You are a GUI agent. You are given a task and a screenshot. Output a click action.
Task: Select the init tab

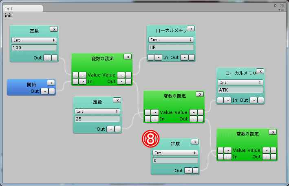[23, 9]
